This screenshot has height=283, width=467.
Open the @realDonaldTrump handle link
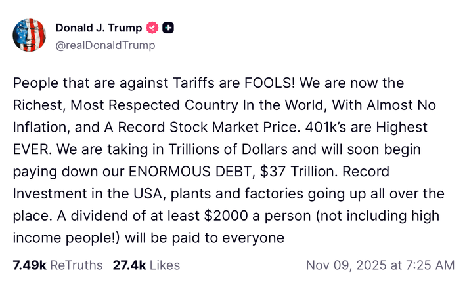point(105,45)
